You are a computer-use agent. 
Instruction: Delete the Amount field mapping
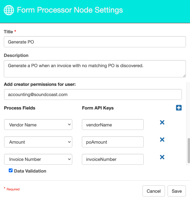pyautogui.click(x=162, y=140)
